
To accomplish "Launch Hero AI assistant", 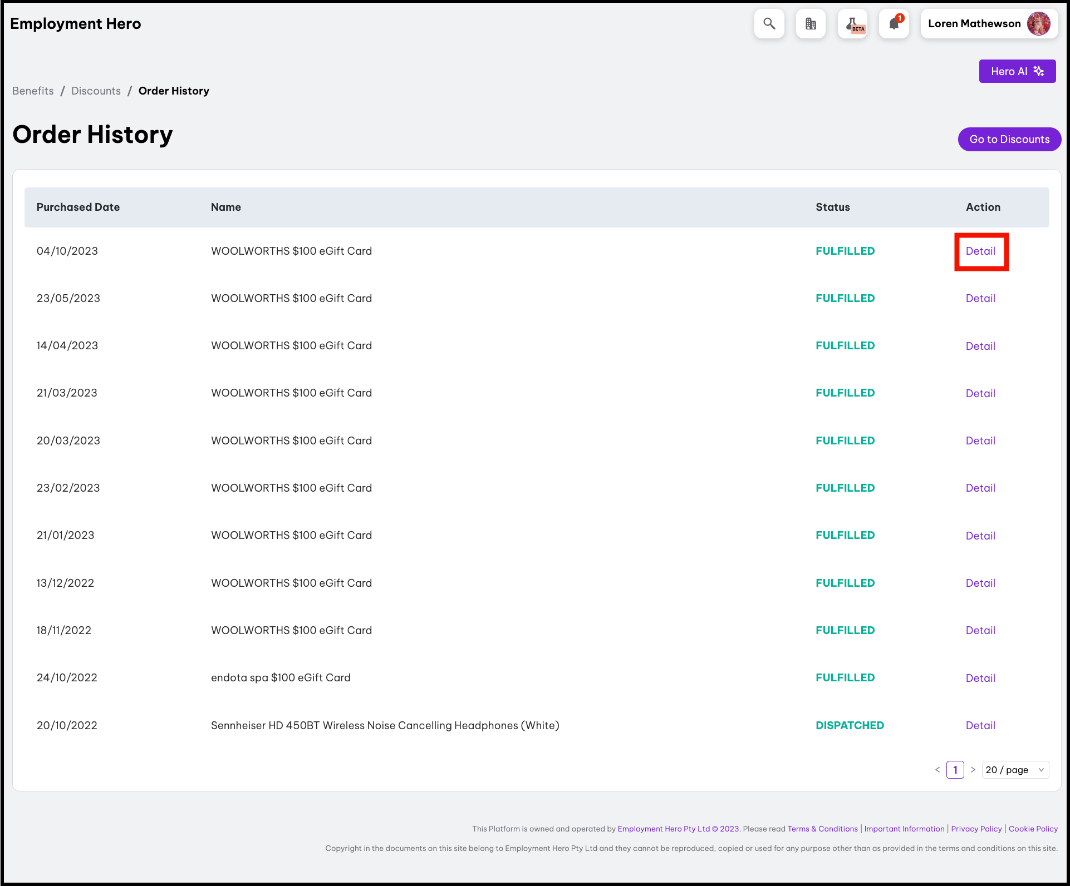I will (x=1017, y=71).
